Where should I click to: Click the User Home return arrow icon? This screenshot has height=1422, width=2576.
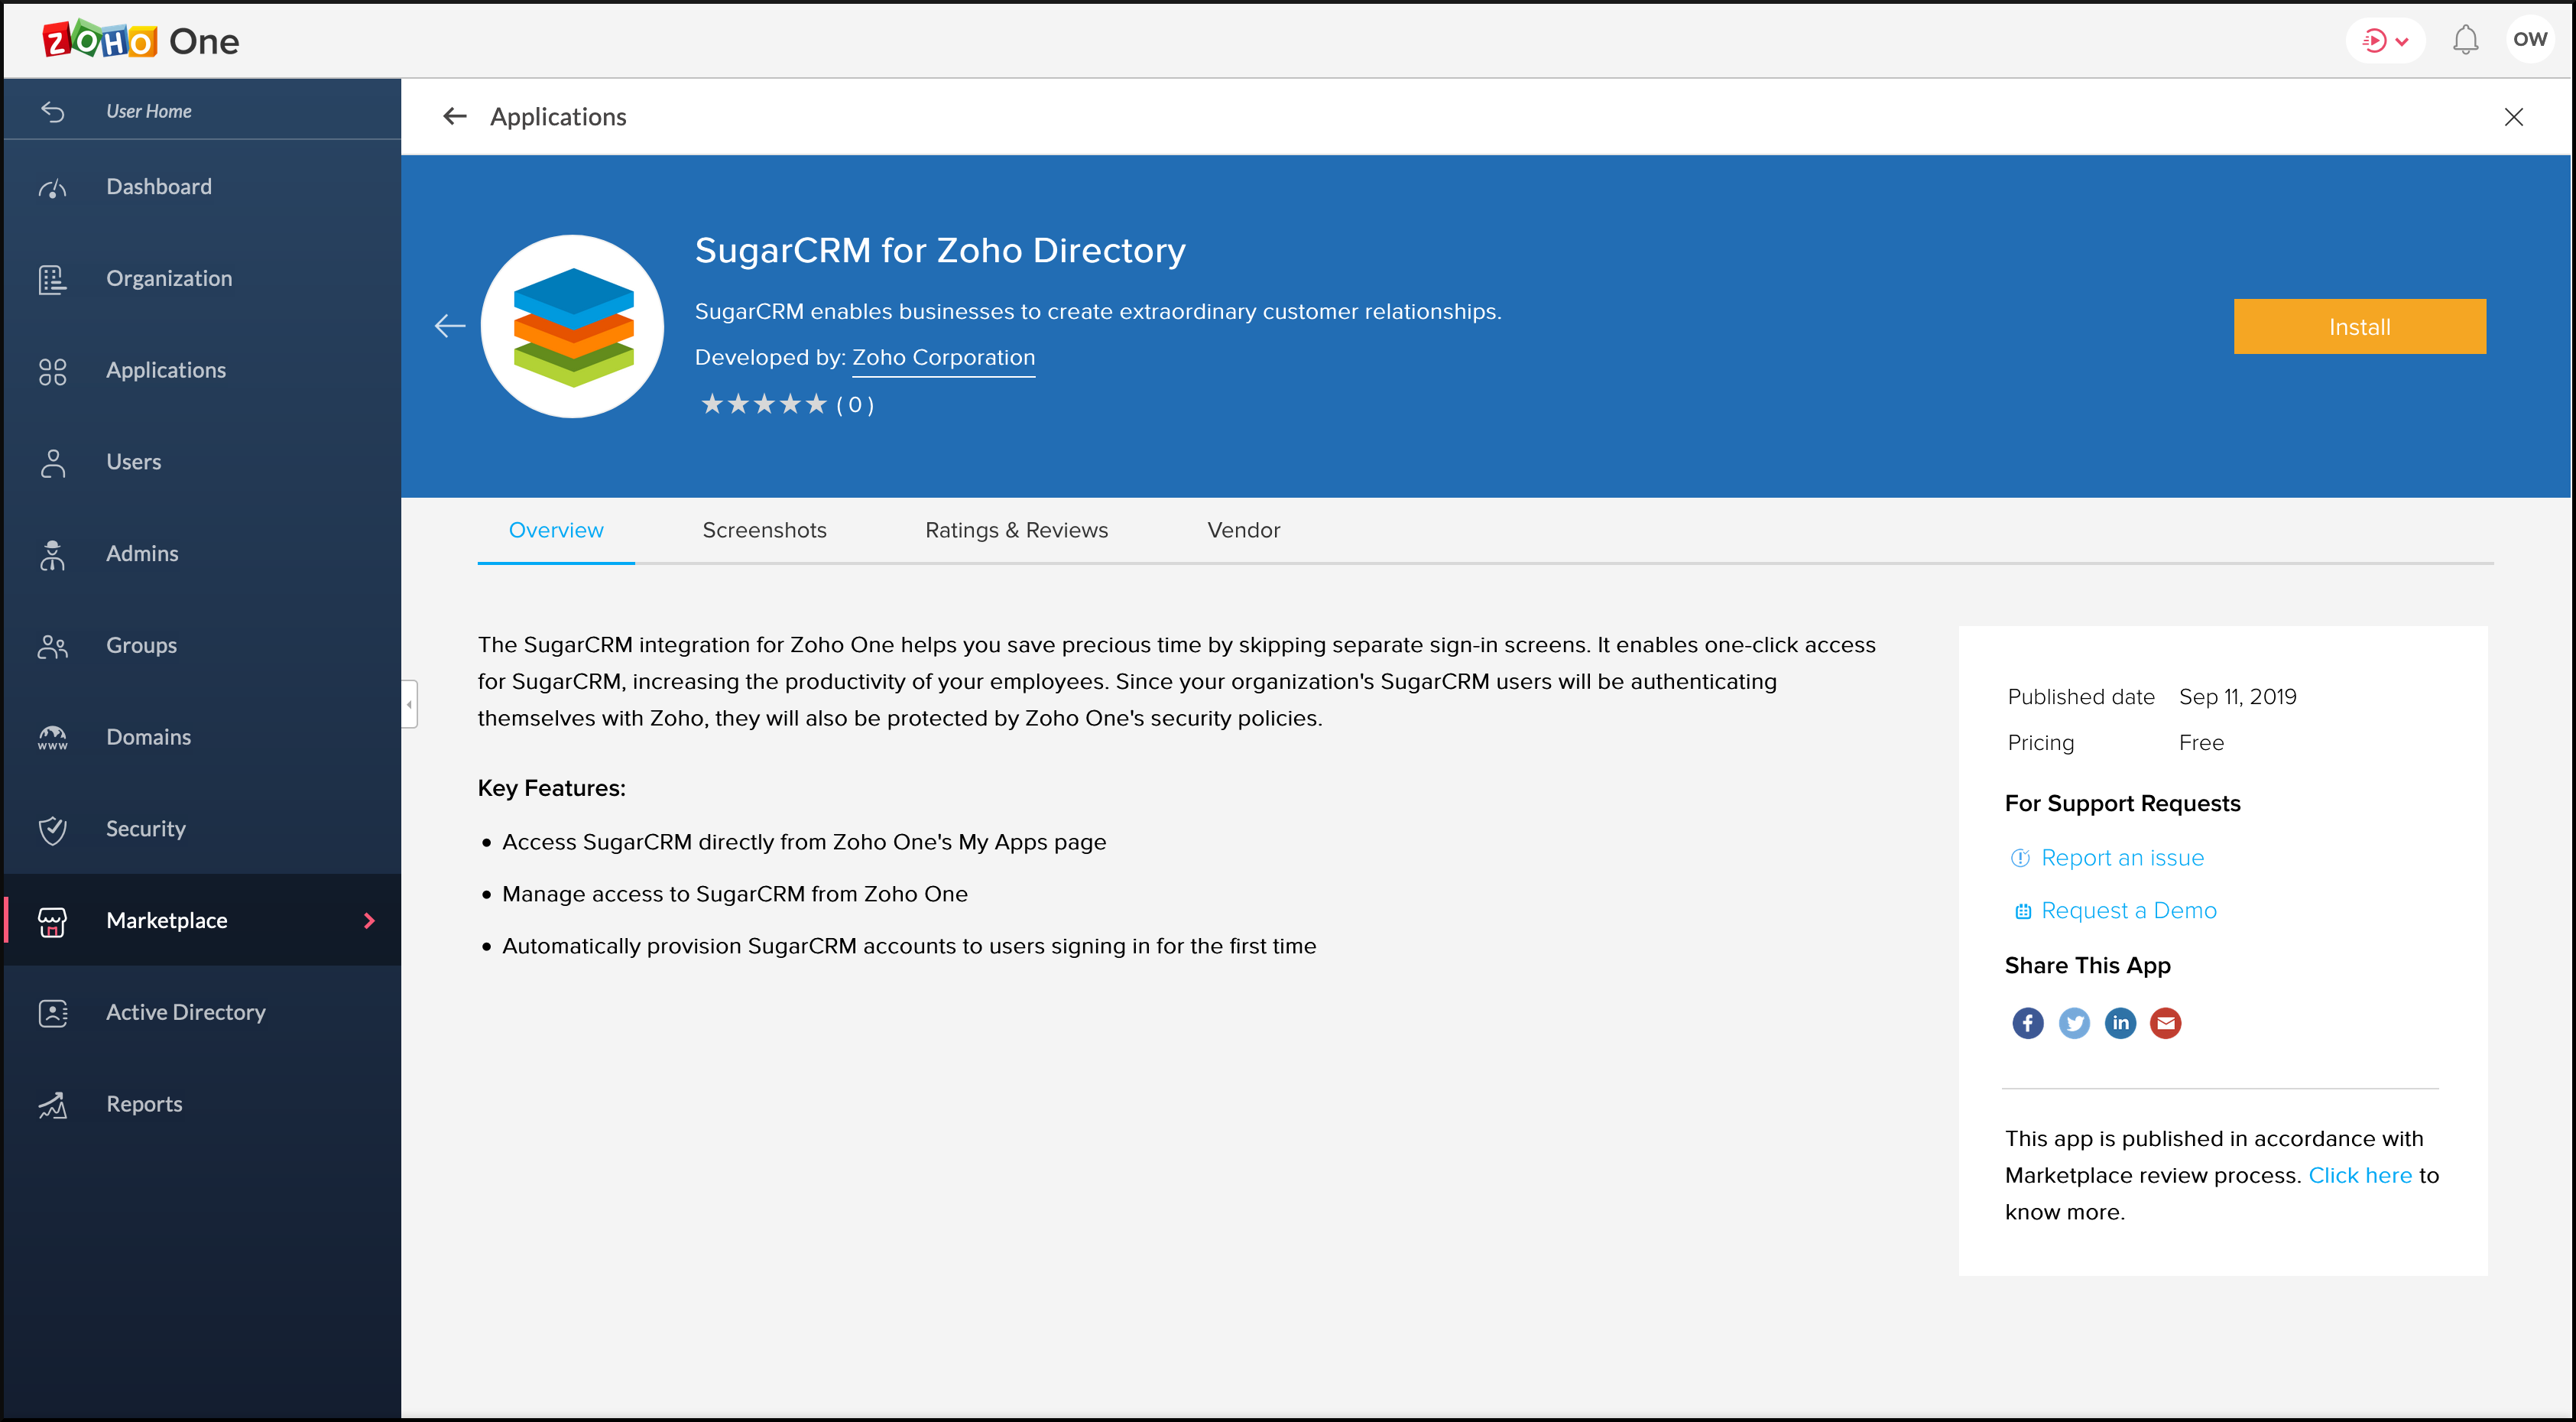pyautogui.click(x=53, y=111)
